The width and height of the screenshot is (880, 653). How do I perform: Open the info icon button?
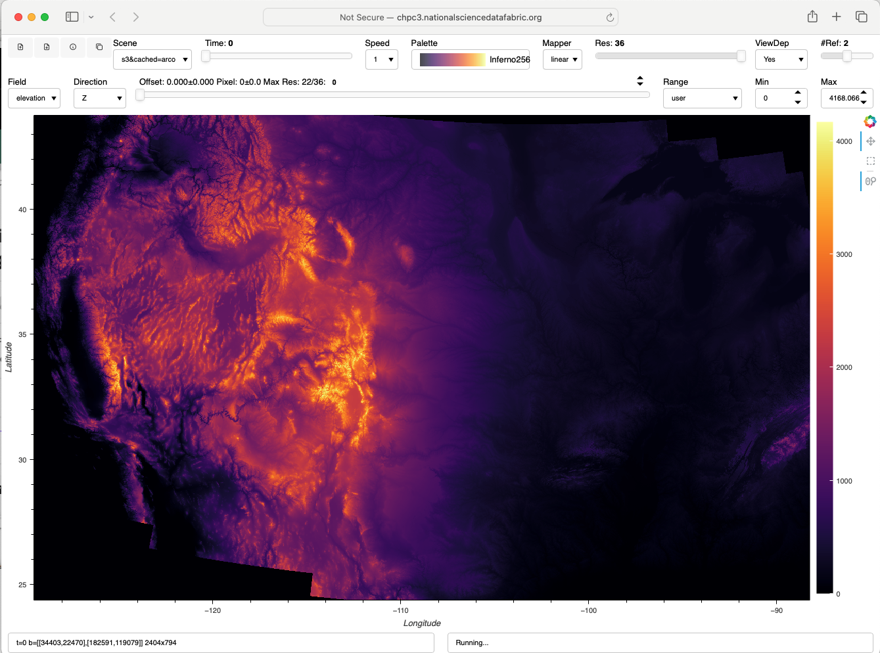click(73, 47)
